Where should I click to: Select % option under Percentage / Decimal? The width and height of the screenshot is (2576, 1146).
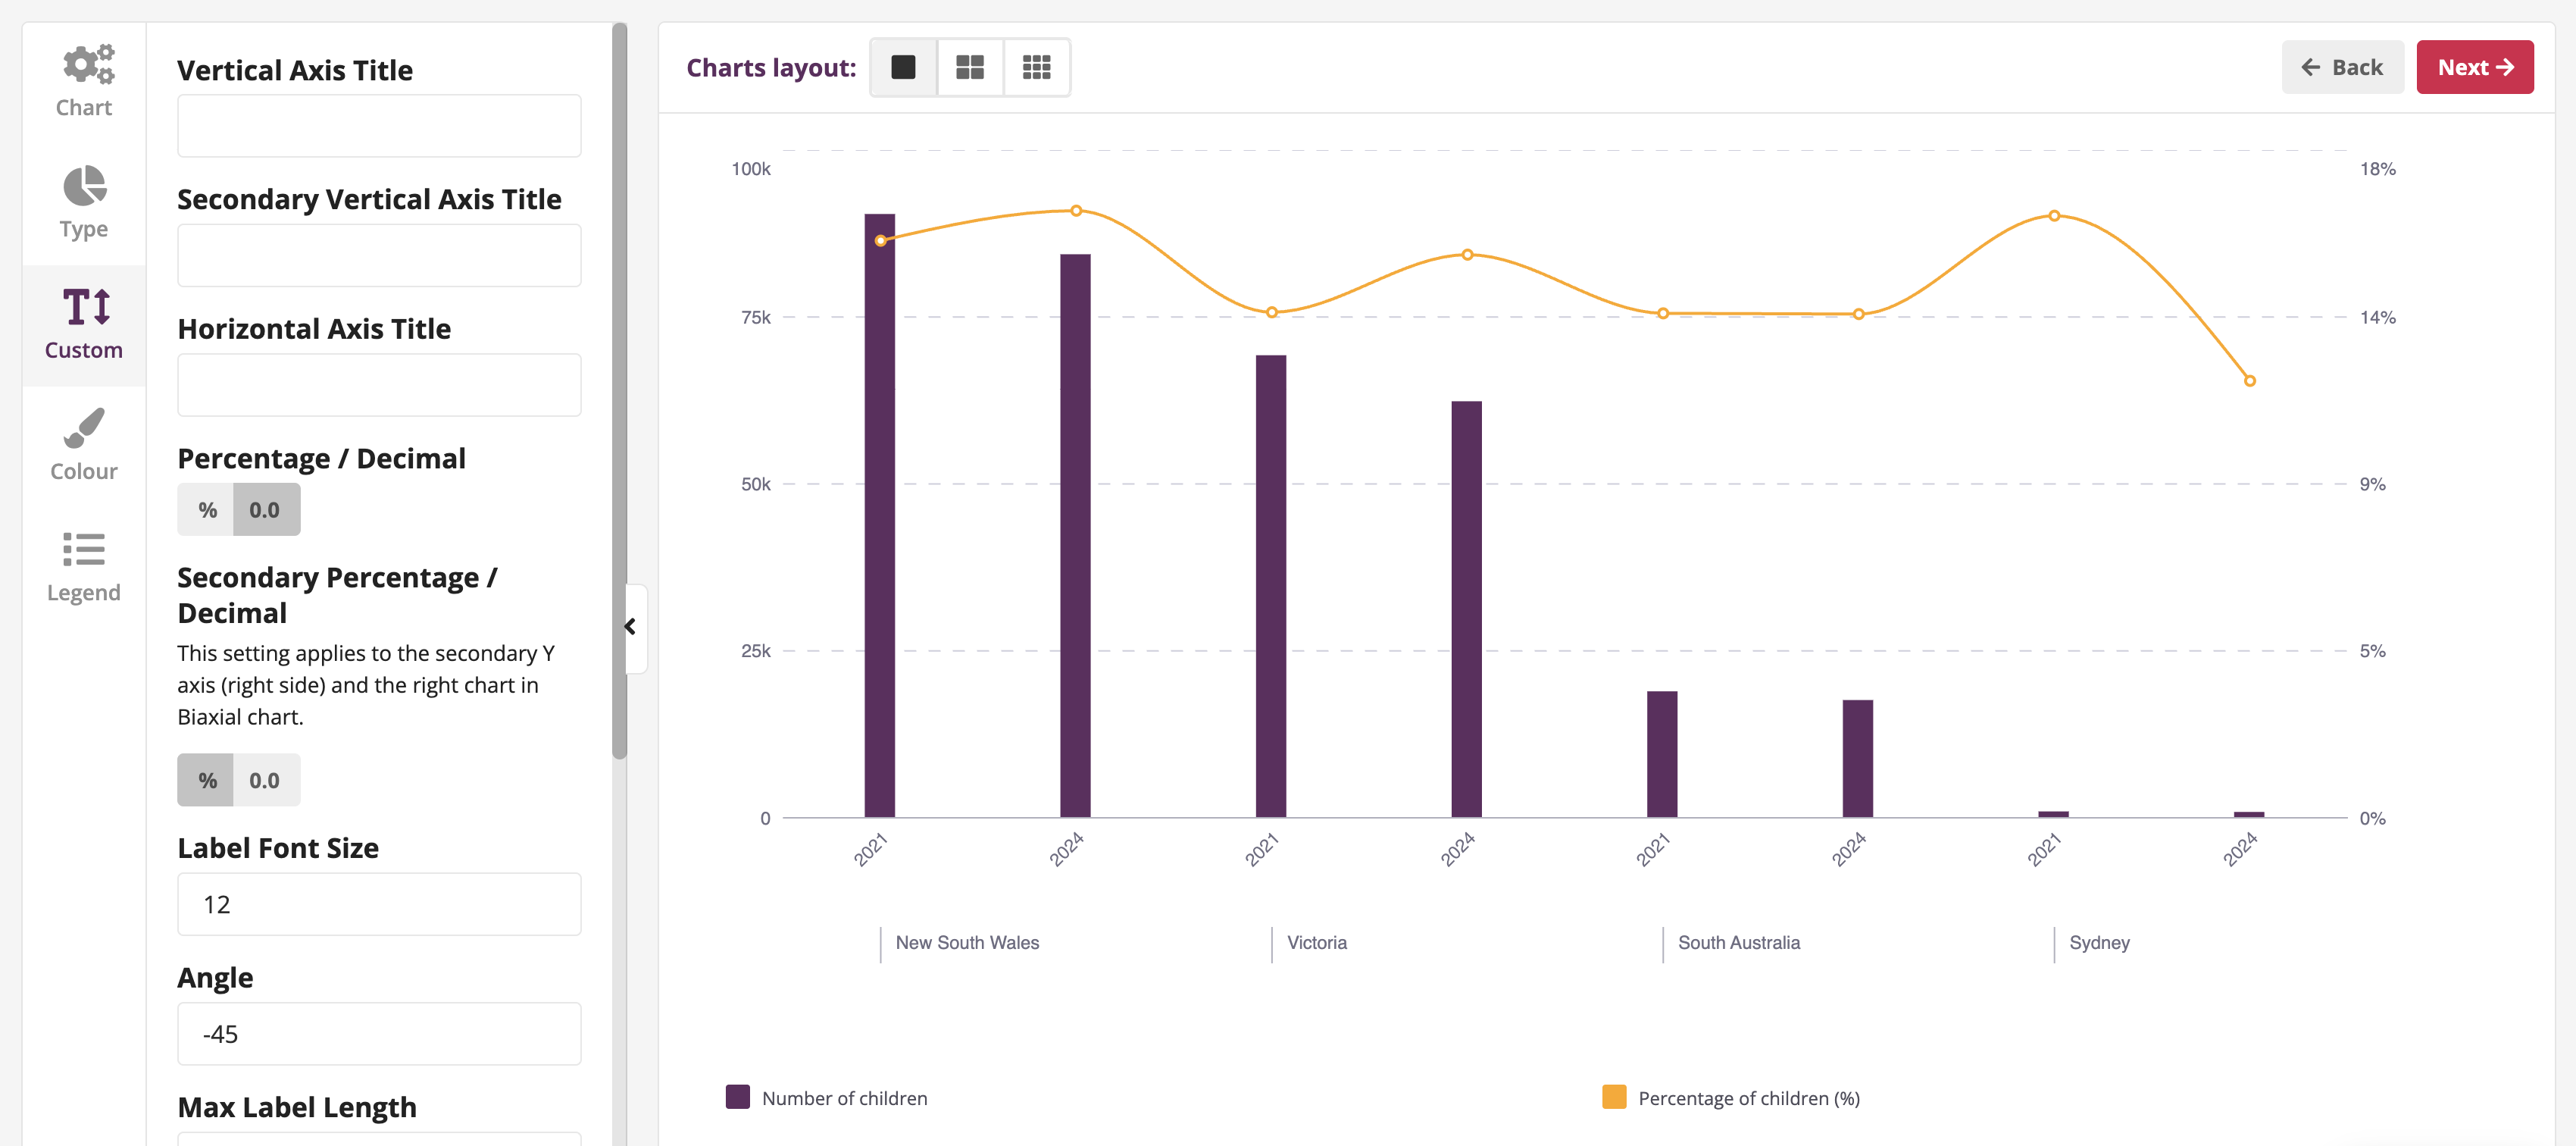[x=207, y=510]
